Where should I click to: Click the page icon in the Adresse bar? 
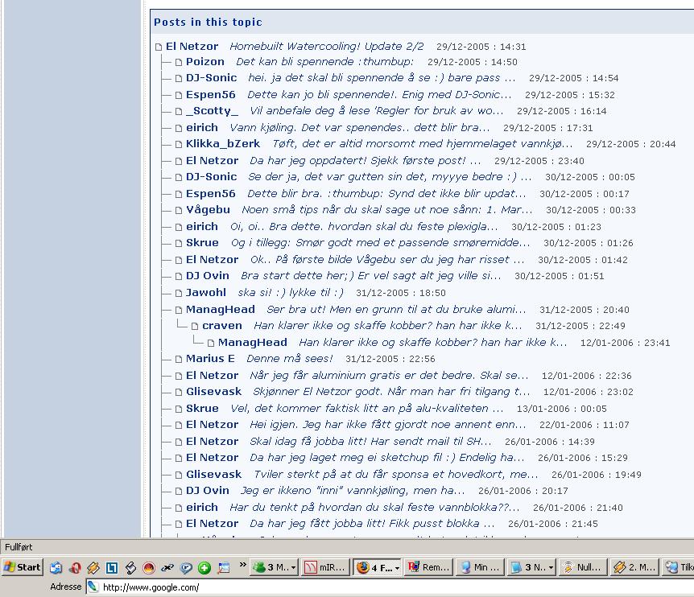[x=93, y=587]
